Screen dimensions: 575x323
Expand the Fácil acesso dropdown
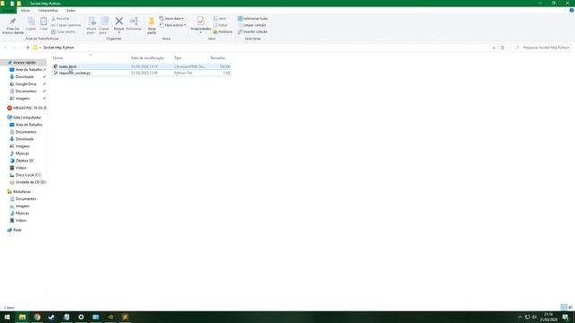tap(172, 25)
